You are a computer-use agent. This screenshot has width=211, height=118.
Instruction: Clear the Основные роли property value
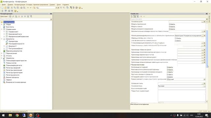tap(204, 22)
